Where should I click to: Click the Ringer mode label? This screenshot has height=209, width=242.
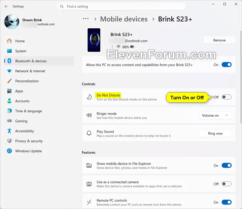point(106,114)
